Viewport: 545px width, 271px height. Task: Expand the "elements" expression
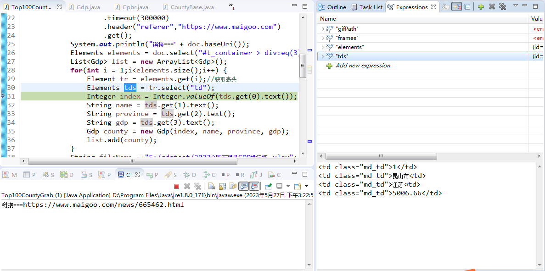click(323, 47)
